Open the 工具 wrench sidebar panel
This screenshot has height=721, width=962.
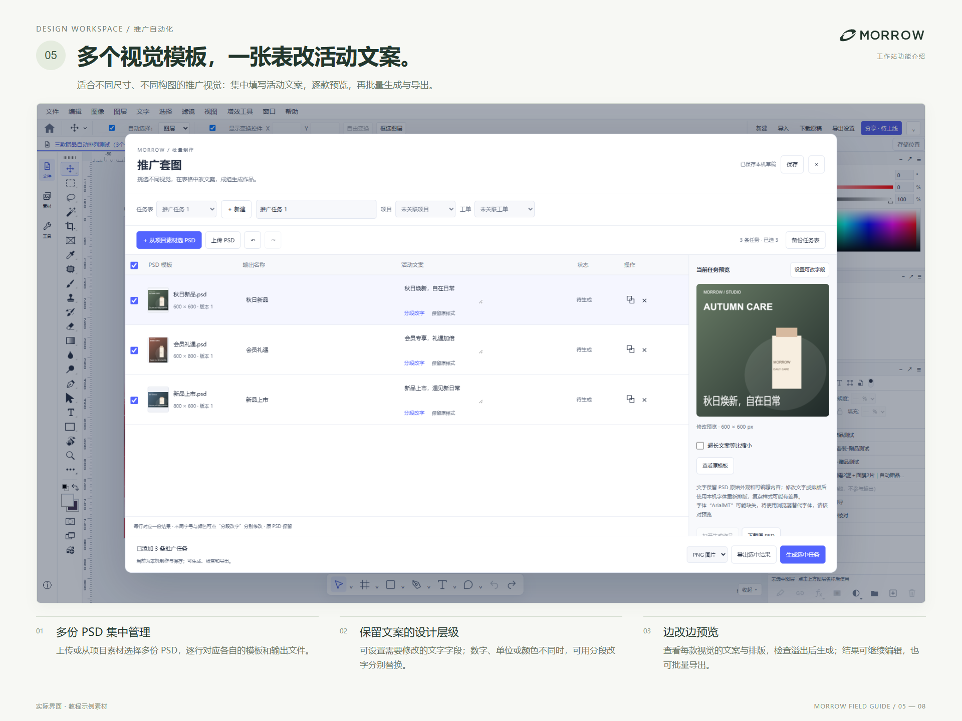click(x=47, y=230)
